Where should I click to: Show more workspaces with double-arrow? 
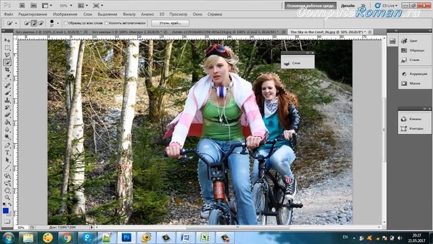(363, 5)
